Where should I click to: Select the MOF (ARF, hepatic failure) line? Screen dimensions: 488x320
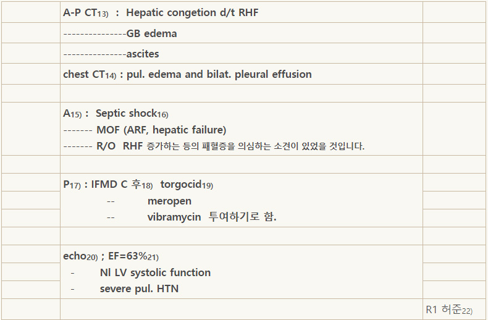click(145, 130)
